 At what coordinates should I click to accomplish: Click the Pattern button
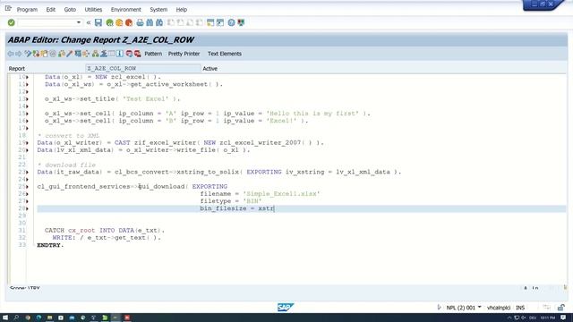(x=153, y=54)
